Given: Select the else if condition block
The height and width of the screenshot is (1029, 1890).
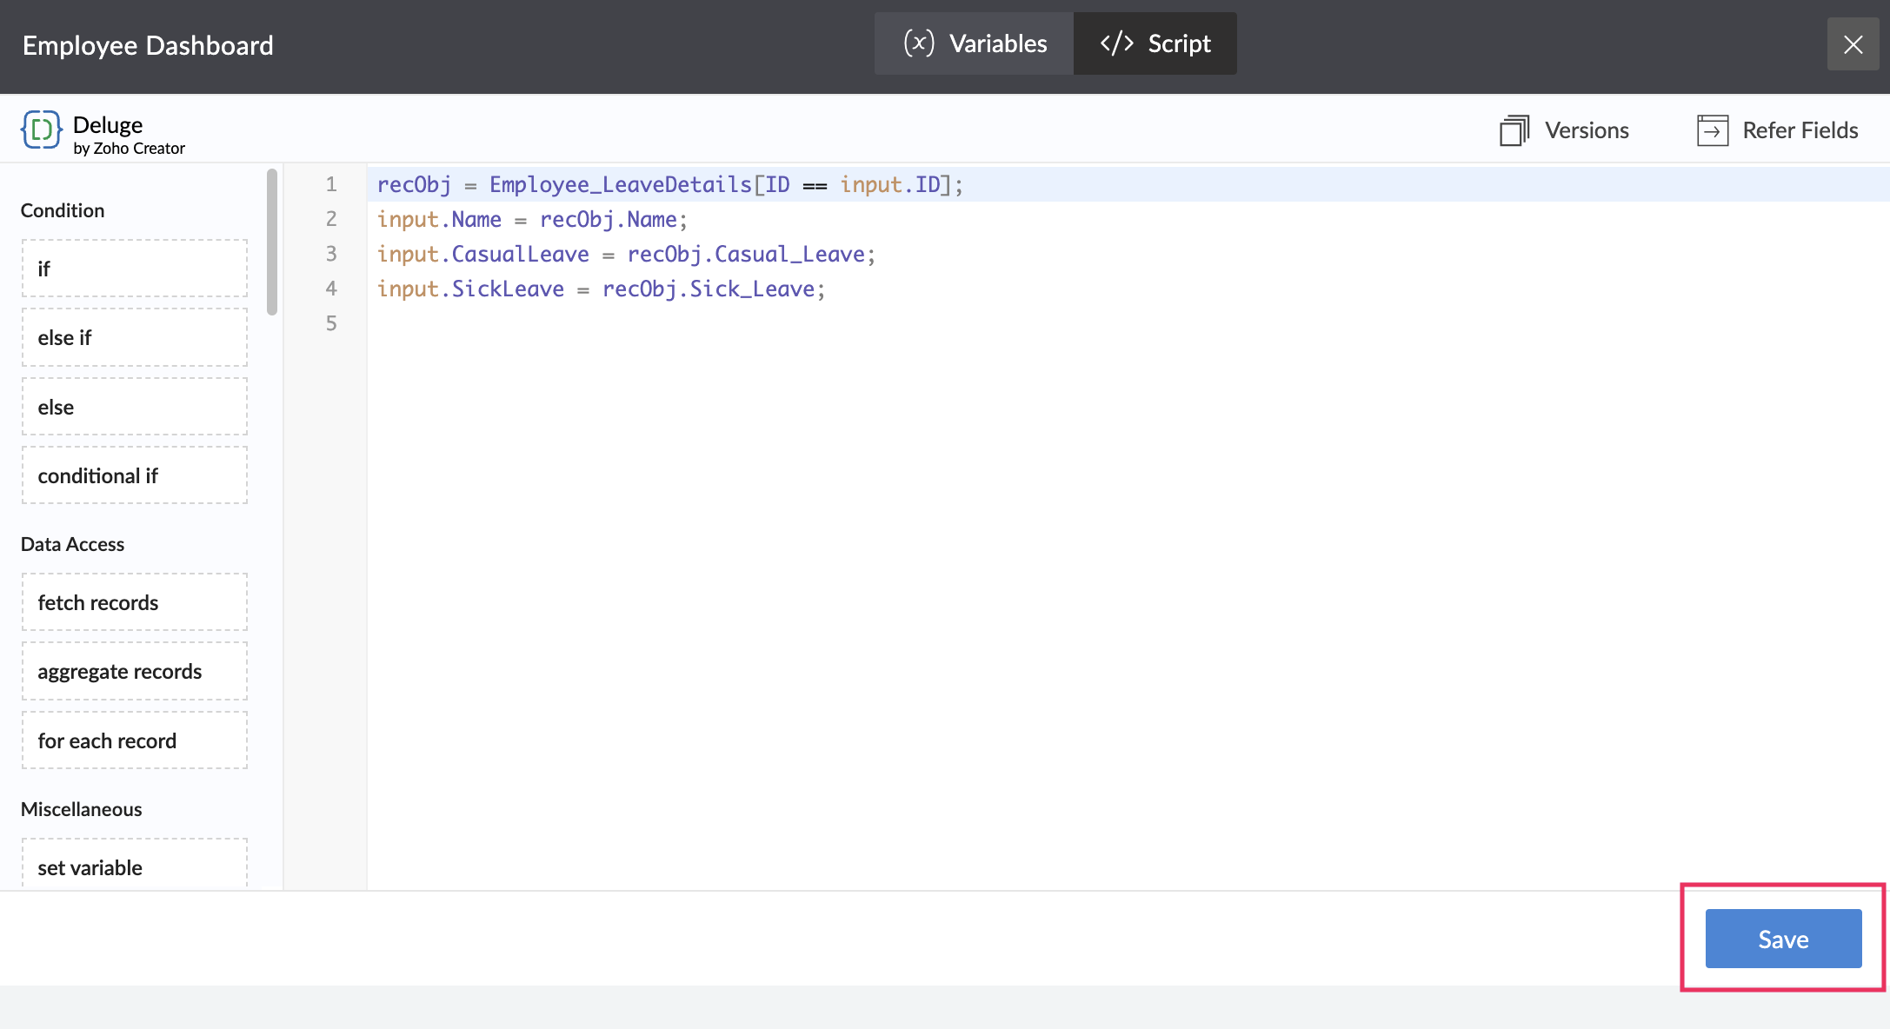Looking at the screenshot, I should tap(135, 337).
